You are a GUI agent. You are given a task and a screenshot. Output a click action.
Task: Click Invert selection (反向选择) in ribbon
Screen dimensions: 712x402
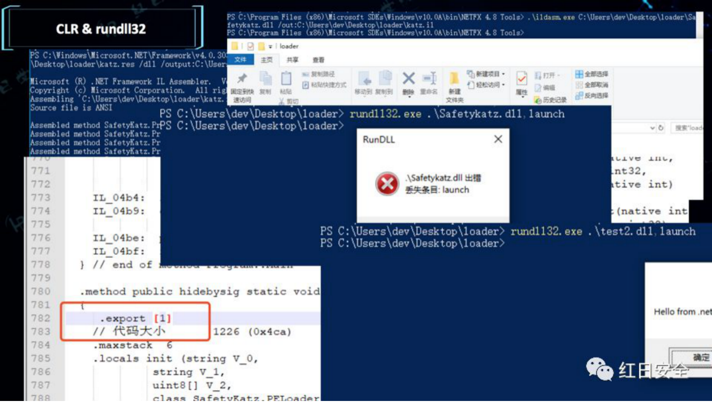tap(592, 96)
